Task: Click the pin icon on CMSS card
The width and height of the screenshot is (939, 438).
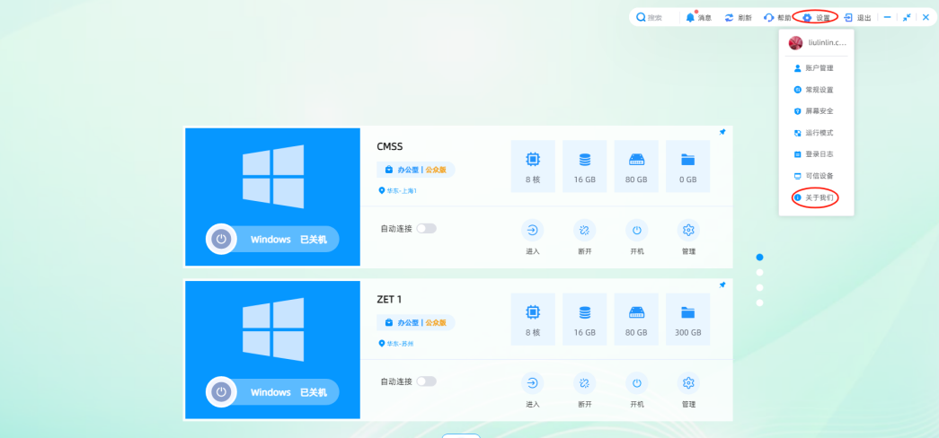Action: 722,132
